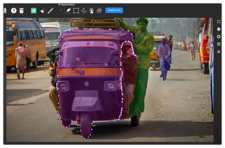Choose the dotted circular lasso tool

[x=99, y=11]
